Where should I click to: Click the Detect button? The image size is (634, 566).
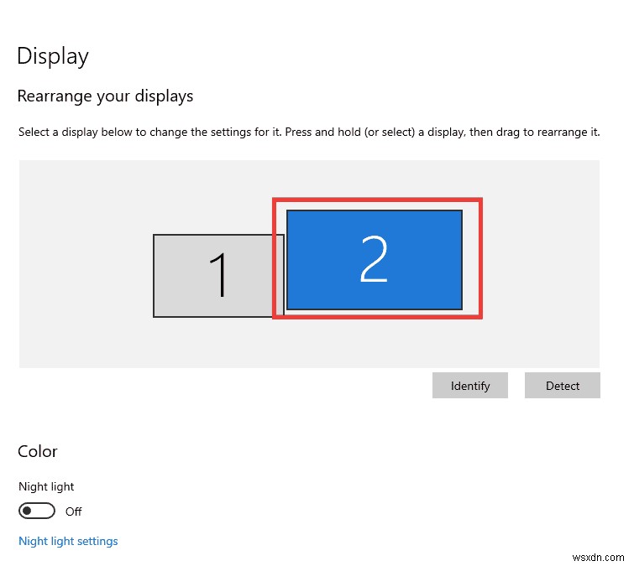pyautogui.click(x=562, y=386)
